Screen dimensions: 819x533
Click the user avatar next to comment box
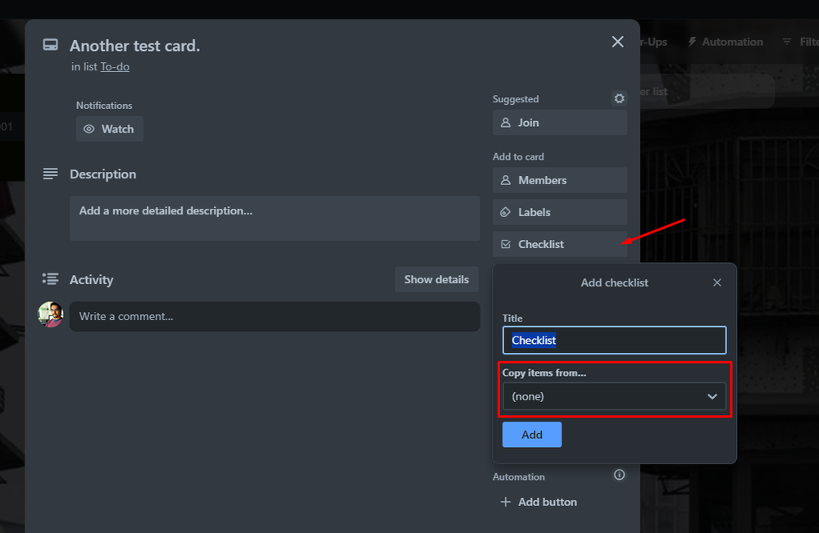[x=50, y=314]
